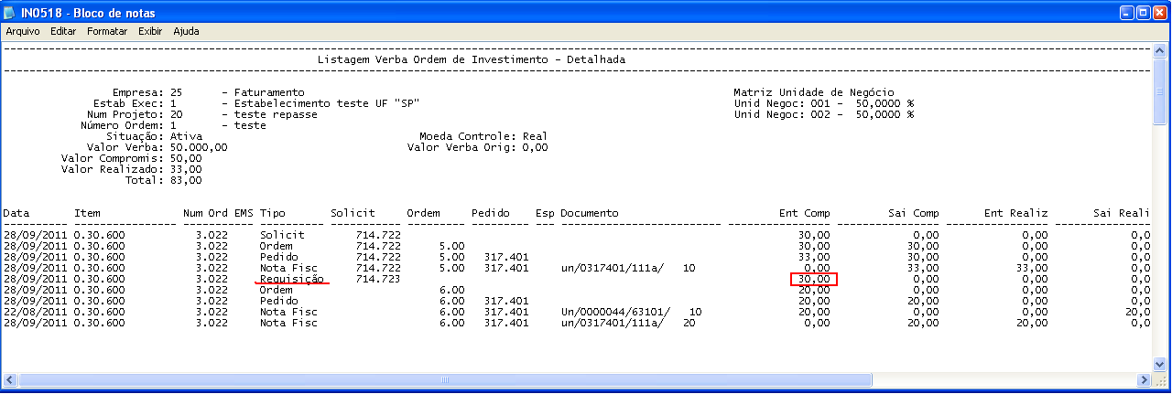This screenshot has width=1172, height=394.
Task: Click 'Estabelecimento teste UF "SP"' text
Action: click(x=327, y=103)
